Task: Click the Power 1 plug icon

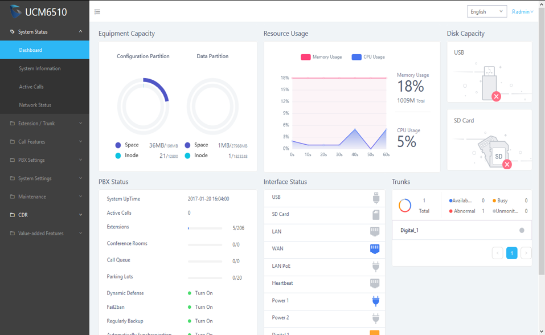Action: click(x=375, y=301)
